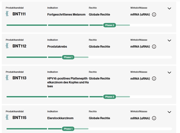The height and width of the screenshot is (133, 180).
Task: Show mRNA (uRNA) info for BNT113
Action: click(x=154, y=78)
